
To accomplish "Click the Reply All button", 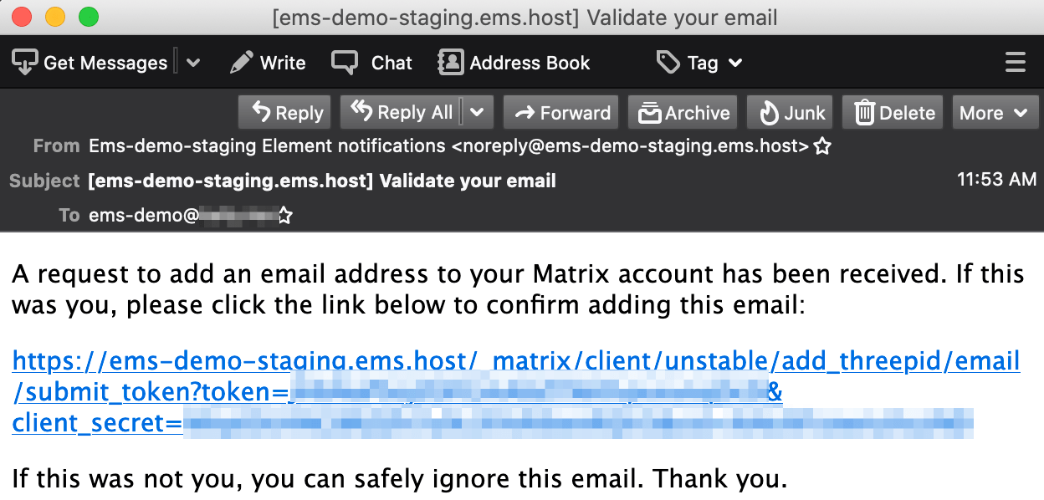I will (401, 113).
